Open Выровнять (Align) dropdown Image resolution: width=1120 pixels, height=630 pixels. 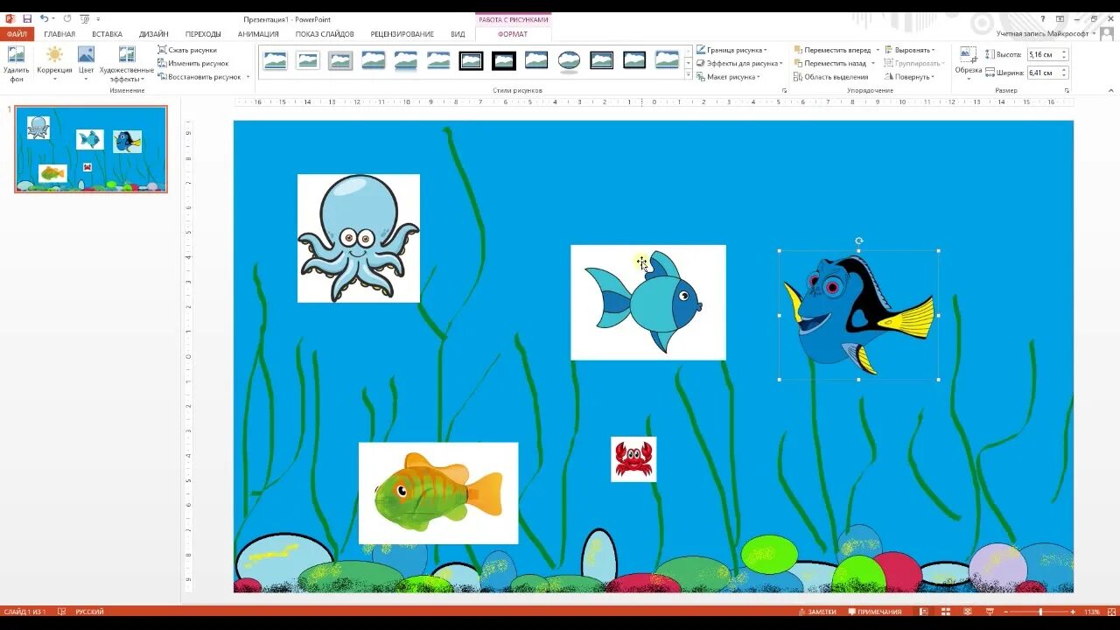click(x=910, y=50)
